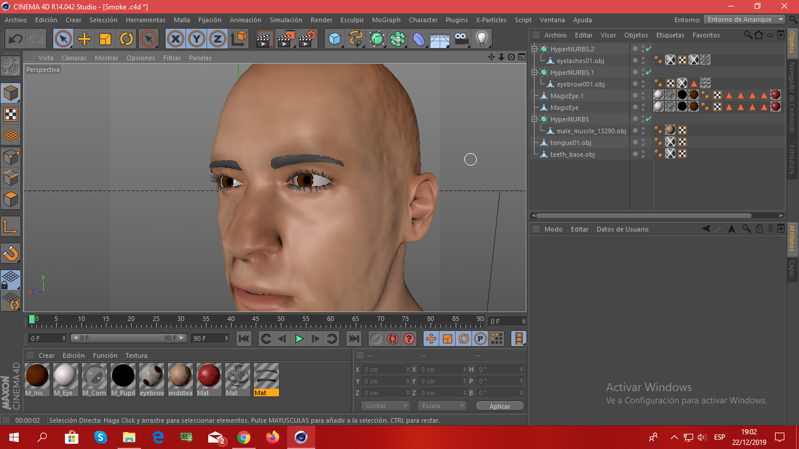The image size is (799, 449).
Task: Undo the last action in the toolbar
Action: click(x=16, y=39)
